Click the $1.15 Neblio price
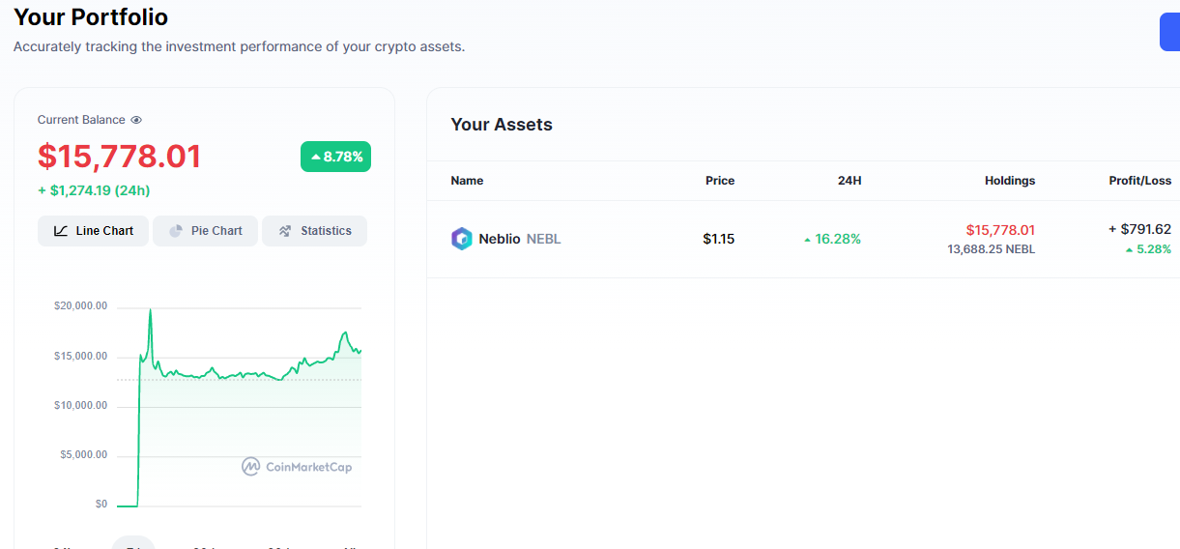The height and width of the screenshot is (549, 1180). 719,239
